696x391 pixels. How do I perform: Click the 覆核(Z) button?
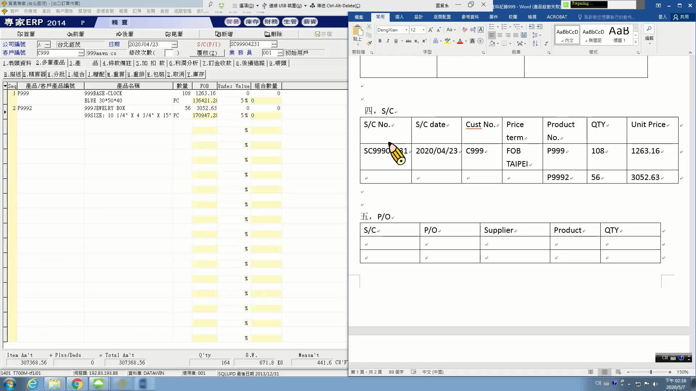click(207, 53)
